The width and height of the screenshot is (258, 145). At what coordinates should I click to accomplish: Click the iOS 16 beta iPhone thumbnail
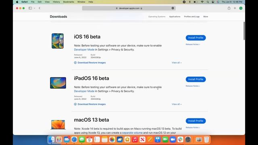pyautogui.click(x=58, y=41)
